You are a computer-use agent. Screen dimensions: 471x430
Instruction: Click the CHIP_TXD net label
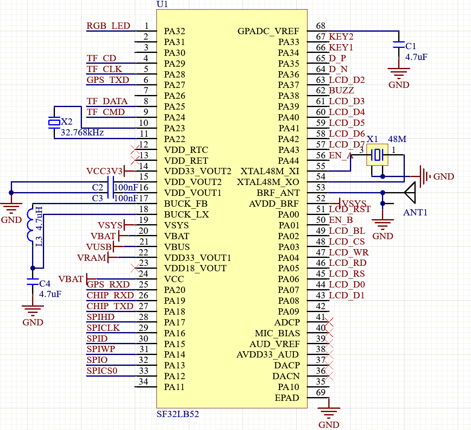tap(110, 306)
